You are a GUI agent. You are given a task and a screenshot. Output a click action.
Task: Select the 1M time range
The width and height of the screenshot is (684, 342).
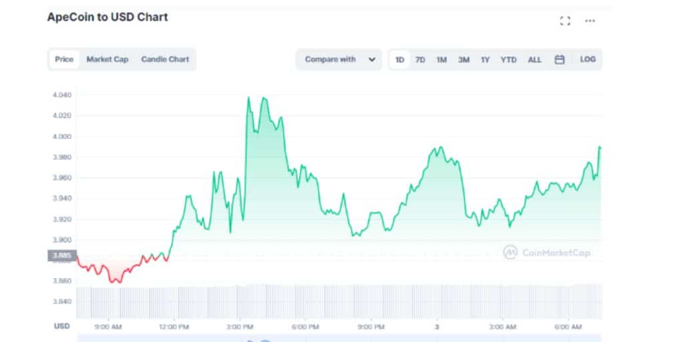442,59
